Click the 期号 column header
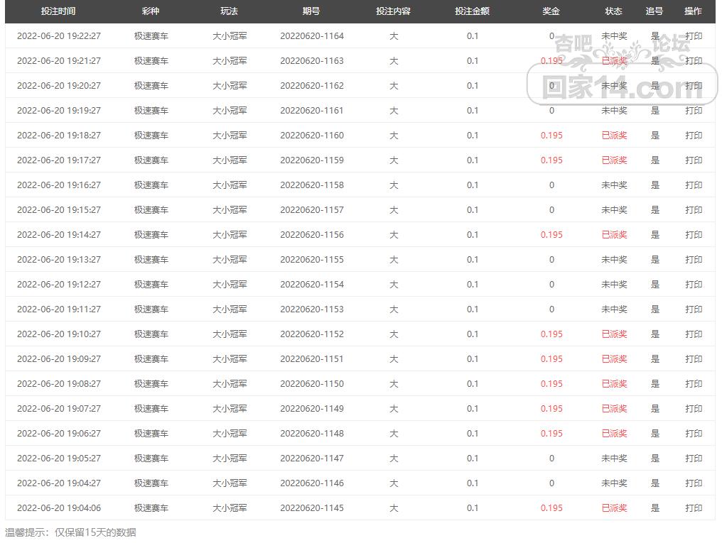 (x=311, y=11)
